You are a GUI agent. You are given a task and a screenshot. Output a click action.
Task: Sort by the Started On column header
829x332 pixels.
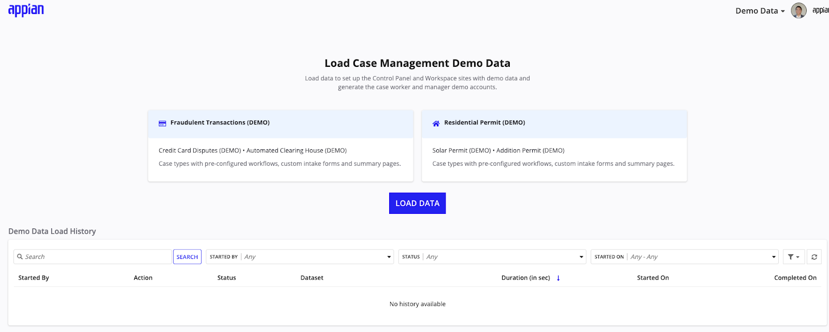click(653, 278)
